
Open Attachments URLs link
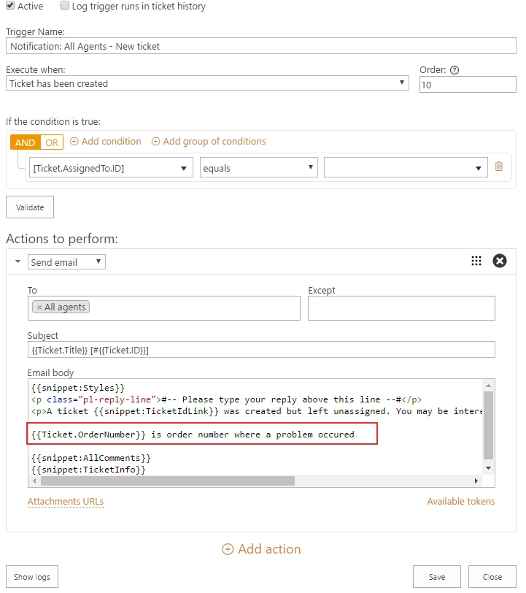(x=66, y=502)
